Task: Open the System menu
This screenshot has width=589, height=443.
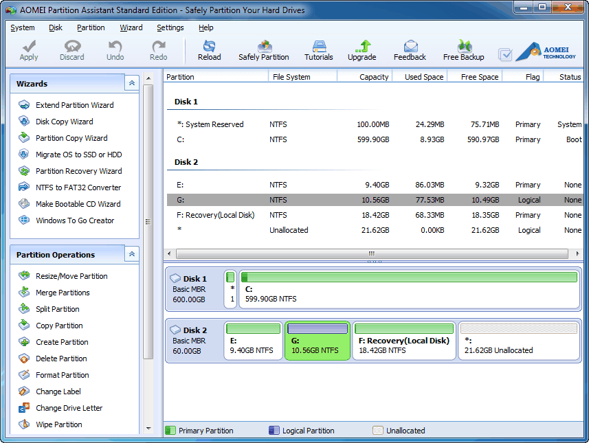Action: pos(23,27)
